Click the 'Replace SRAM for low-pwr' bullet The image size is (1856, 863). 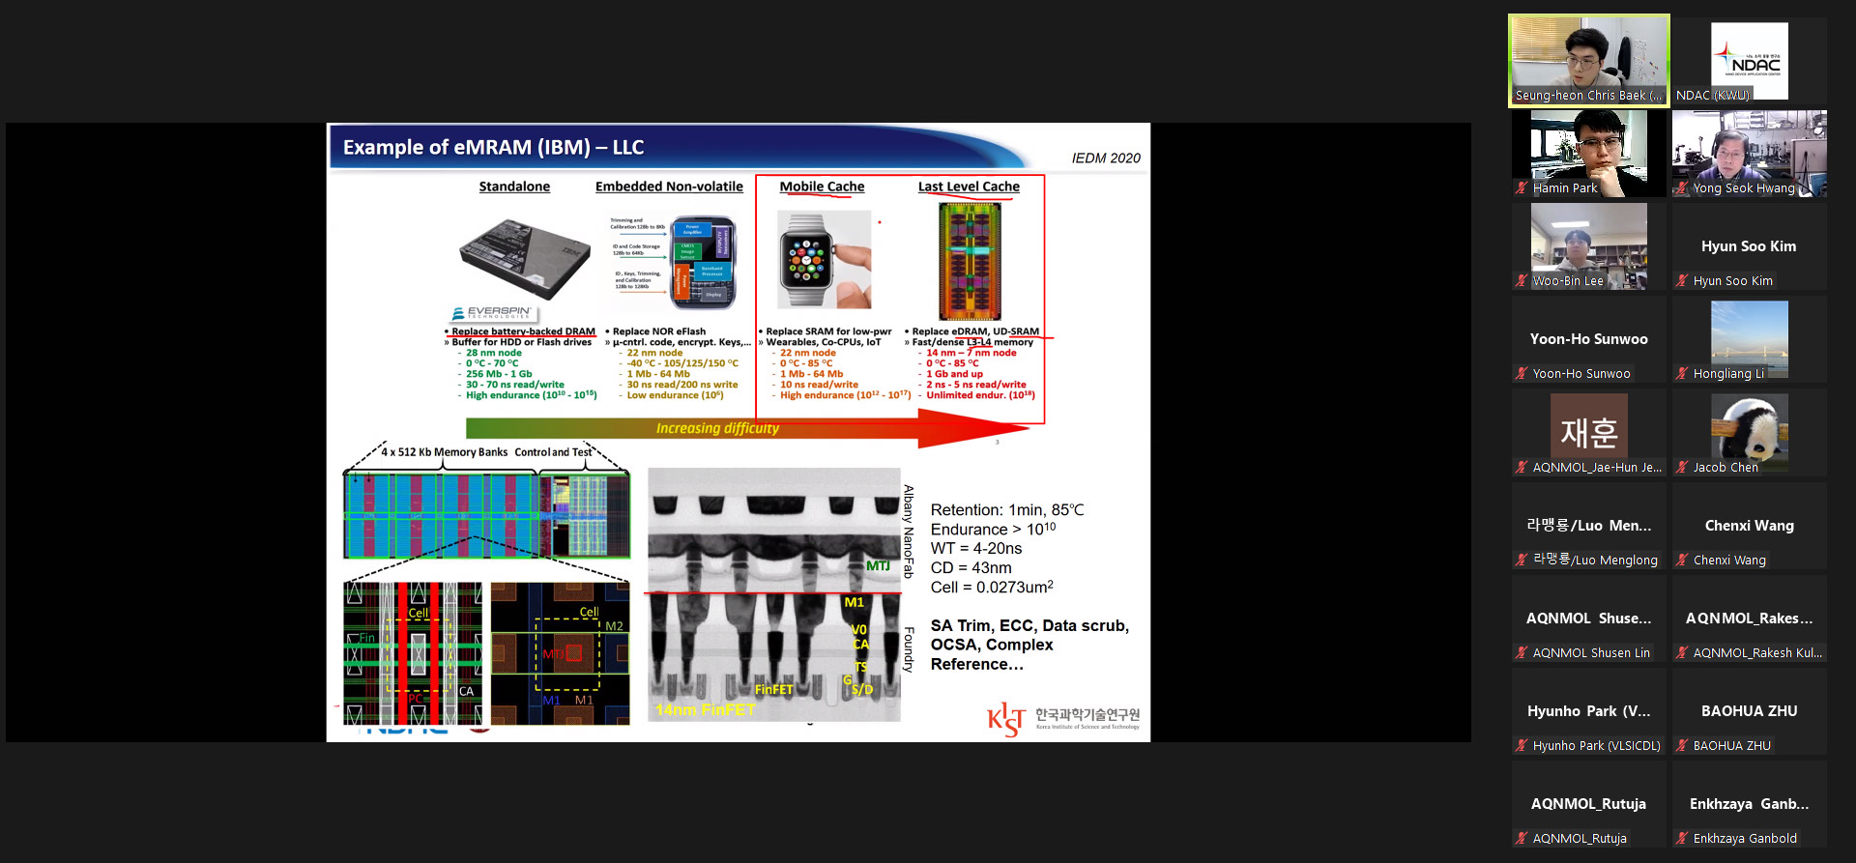click(x=828, y=331)
